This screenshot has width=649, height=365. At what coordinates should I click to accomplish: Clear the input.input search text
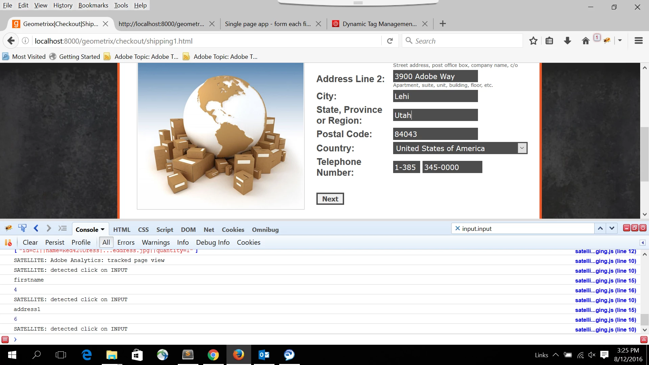pyautogui.click(x=457, y=228)
